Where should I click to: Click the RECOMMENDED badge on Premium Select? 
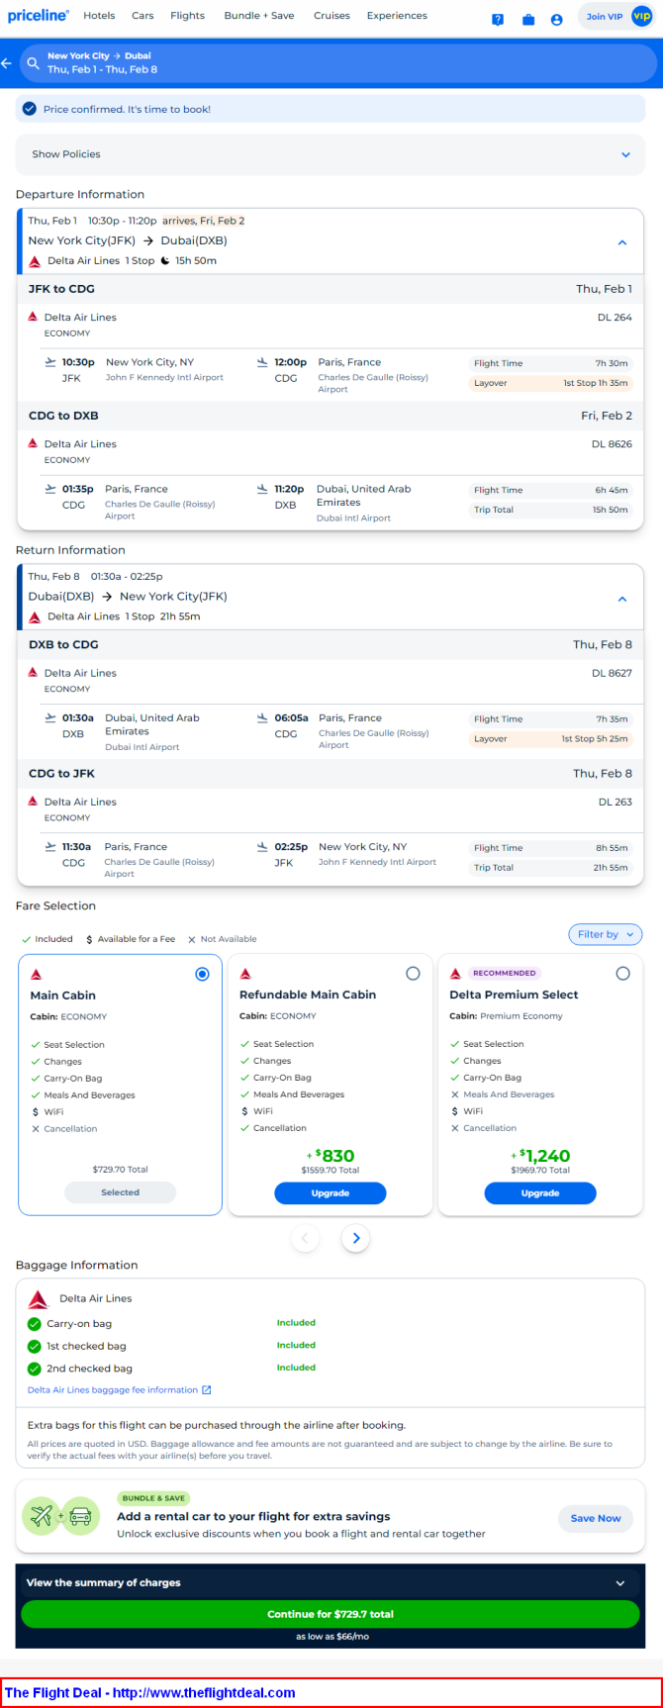[x=504, y=974]
